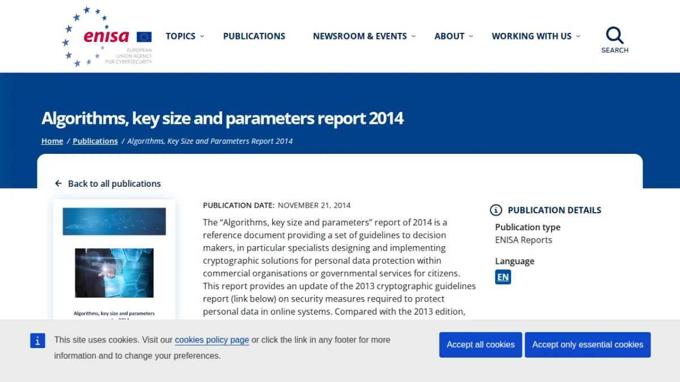Viewport: 680px width, 382px height.
Task: Expand the Topics menu chevron
Action: click(202, 36)
